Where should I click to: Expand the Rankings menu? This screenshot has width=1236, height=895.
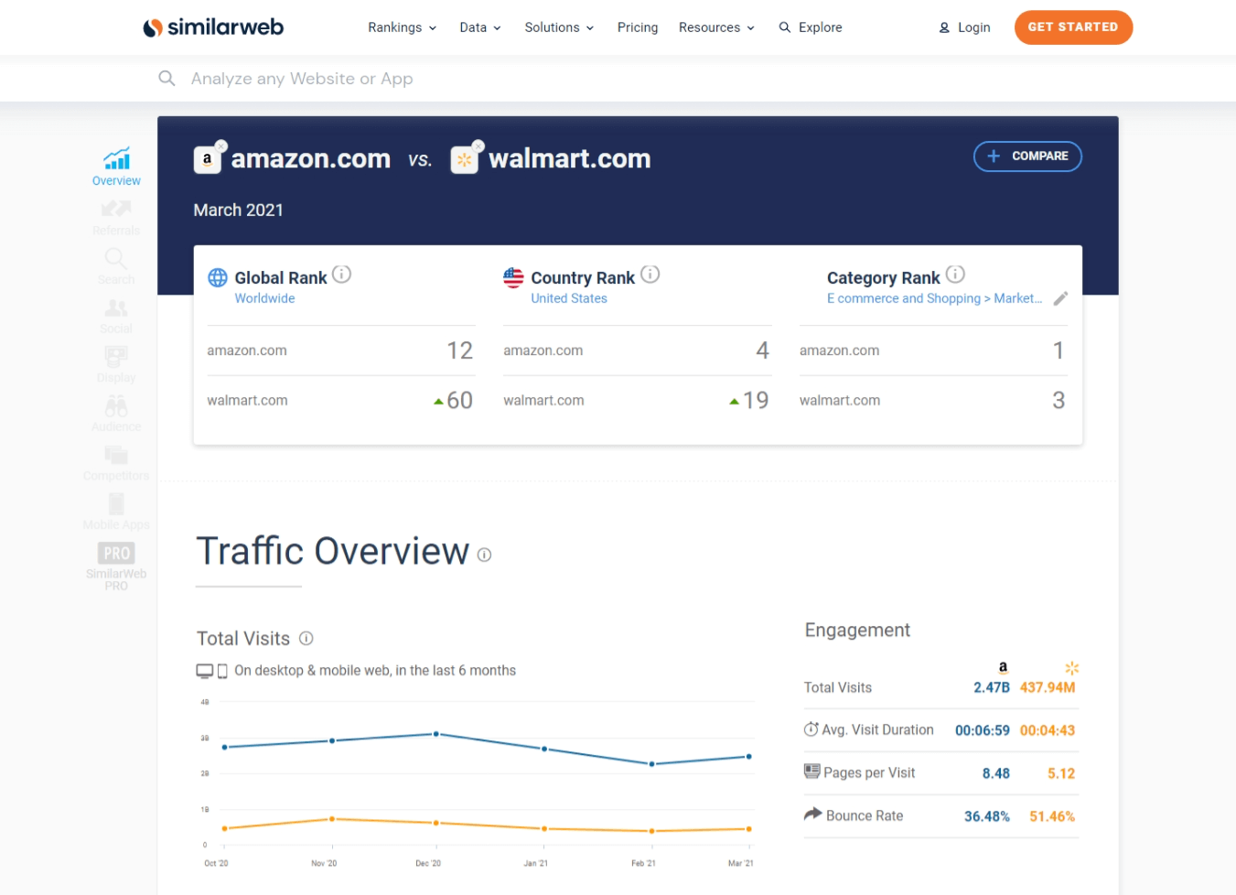[x=403, y=27]
